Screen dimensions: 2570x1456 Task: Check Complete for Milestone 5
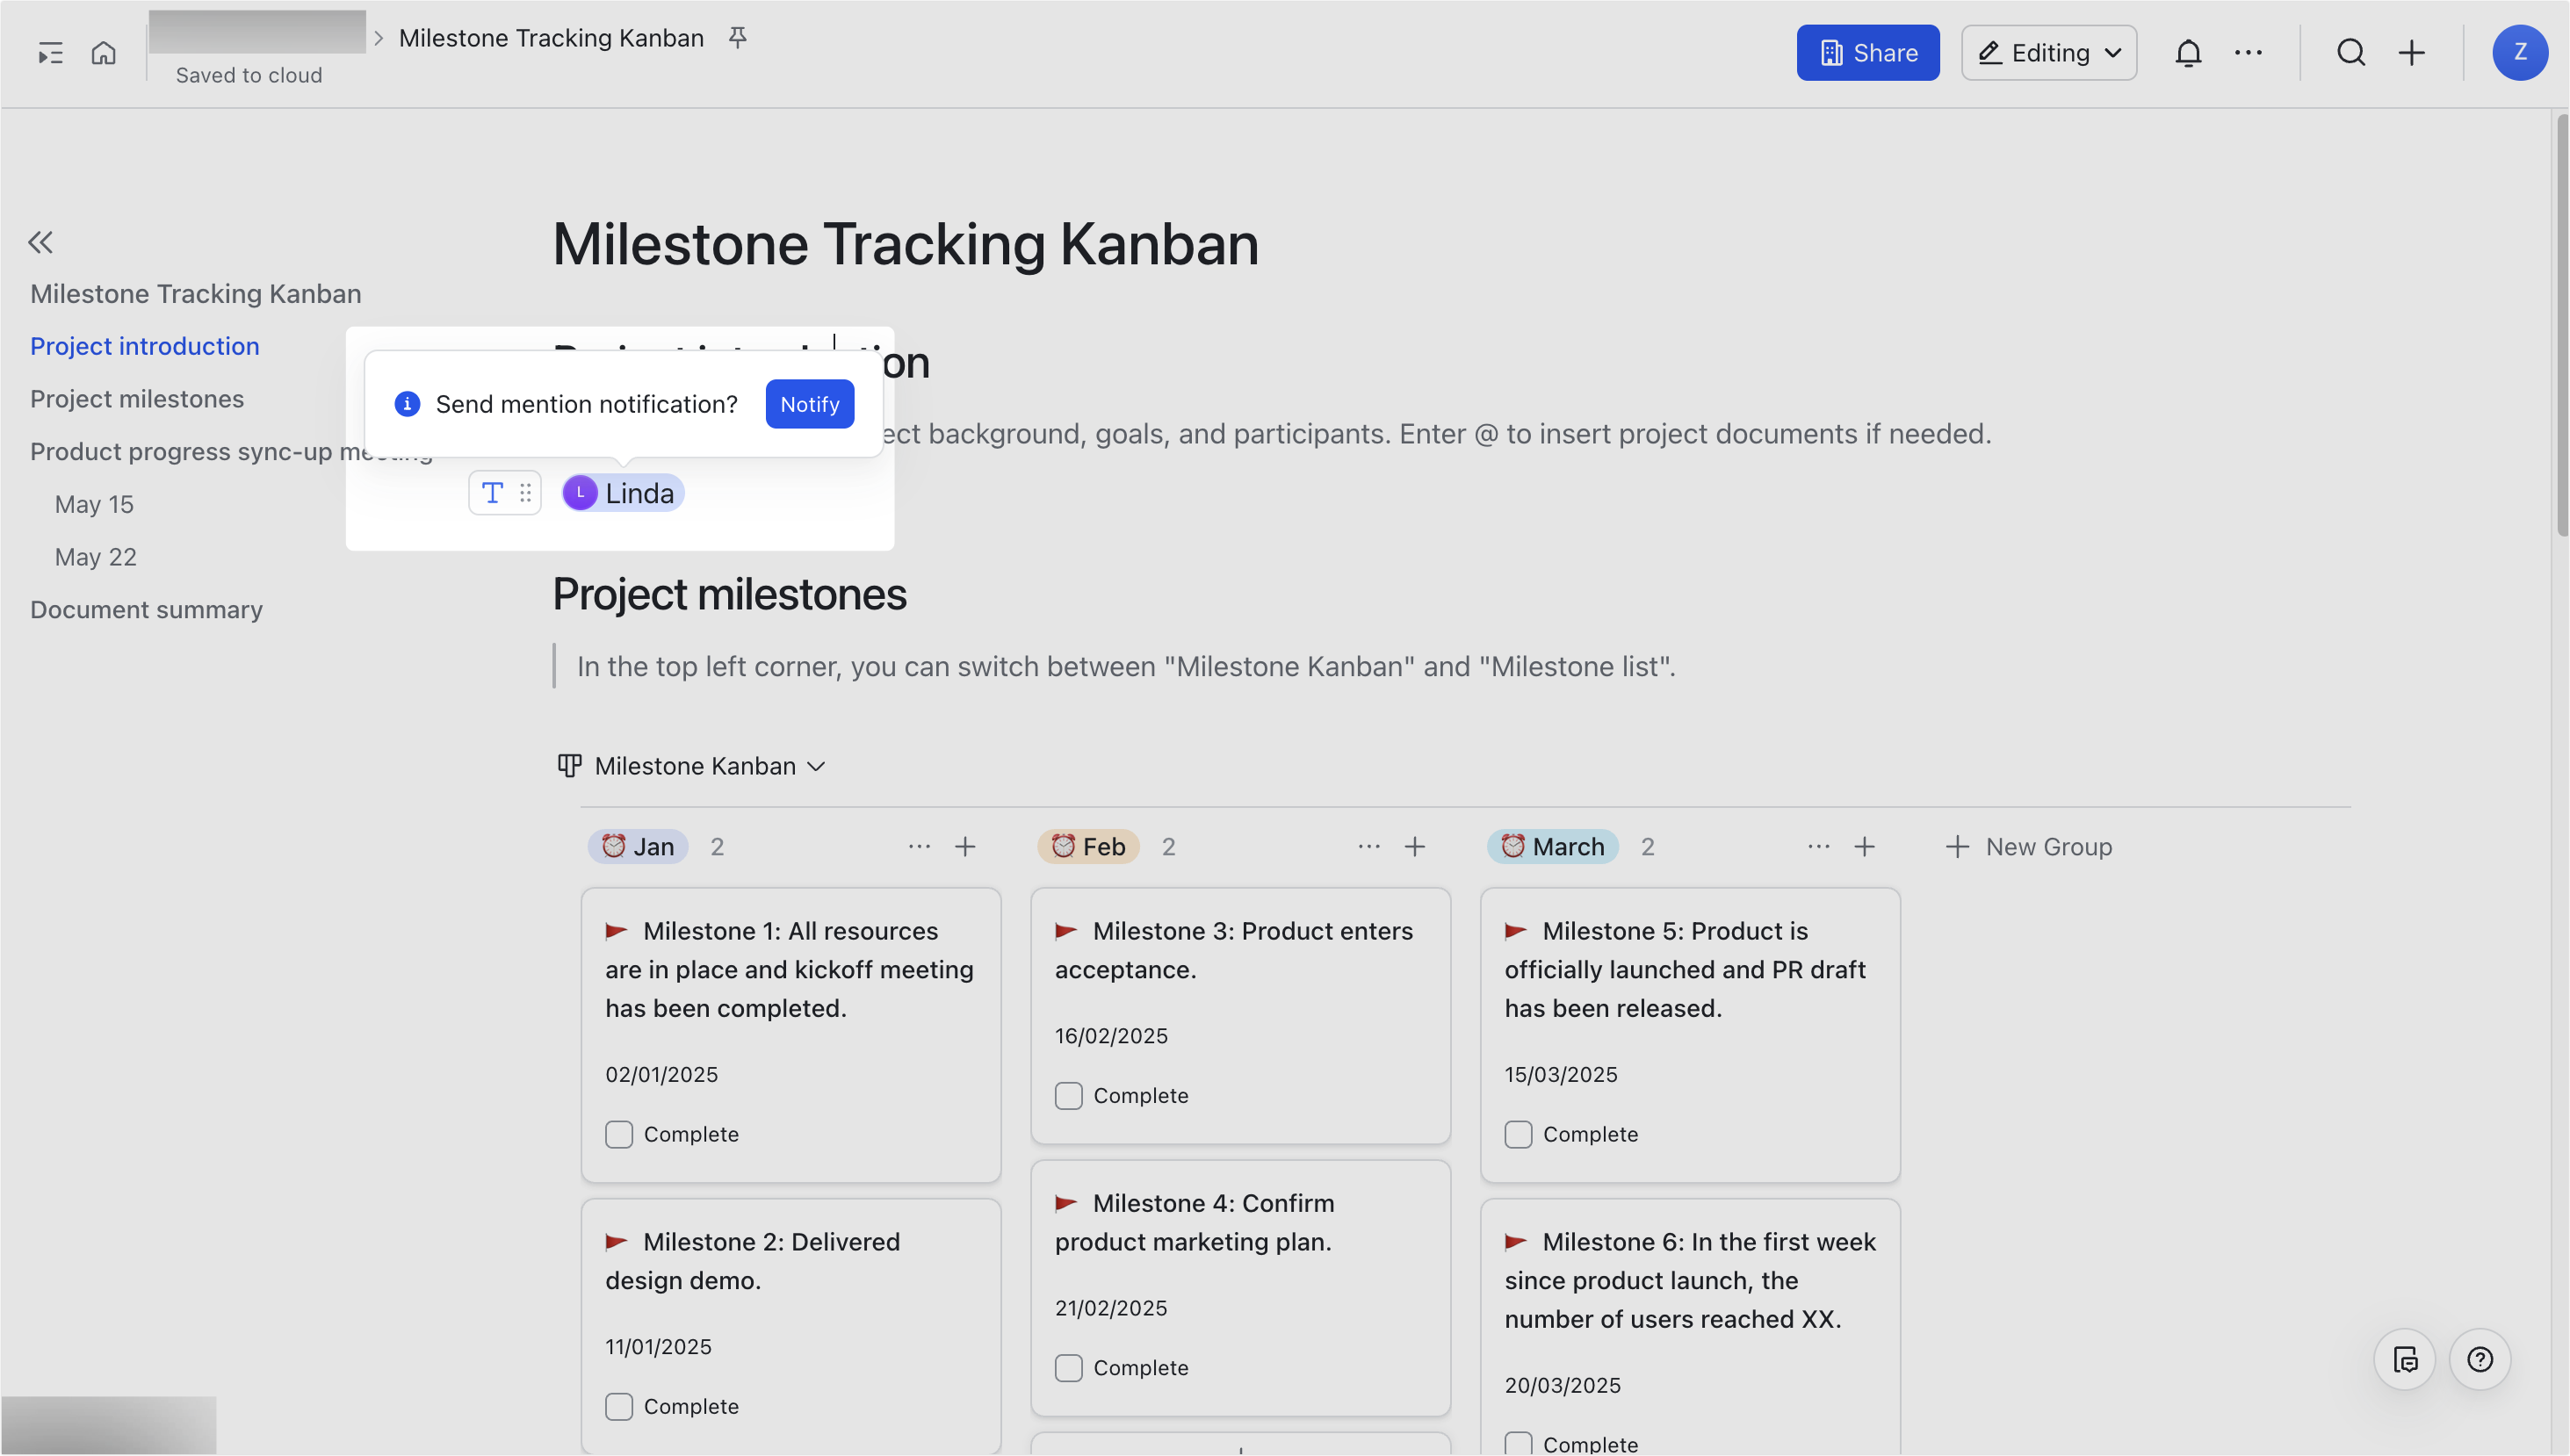[x=1518, y=1135]
